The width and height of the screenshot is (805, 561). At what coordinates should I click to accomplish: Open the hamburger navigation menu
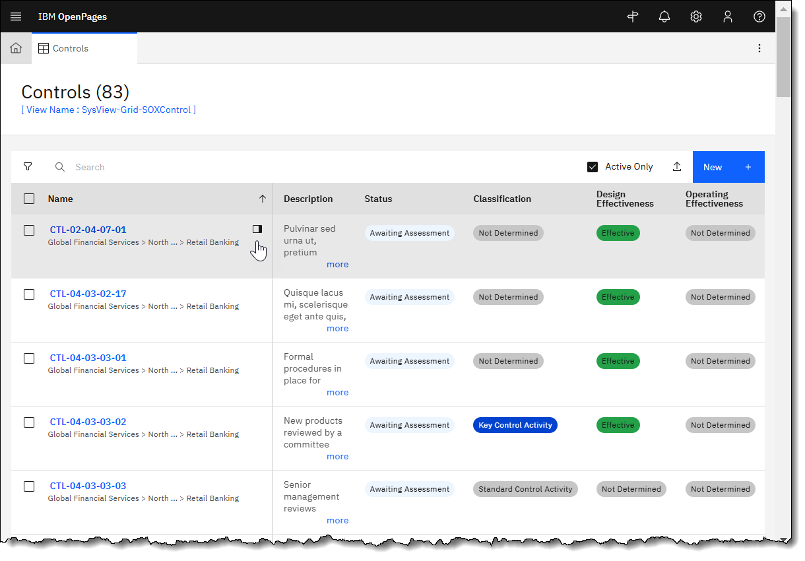point(16,16)
